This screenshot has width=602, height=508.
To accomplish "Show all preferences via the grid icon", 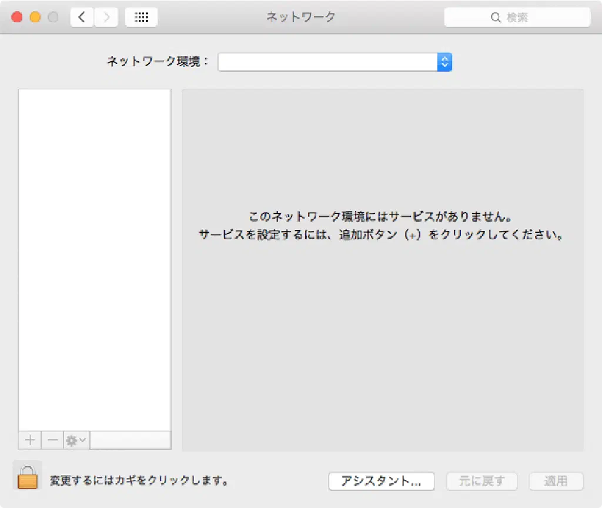I will (x=141, y=17).
